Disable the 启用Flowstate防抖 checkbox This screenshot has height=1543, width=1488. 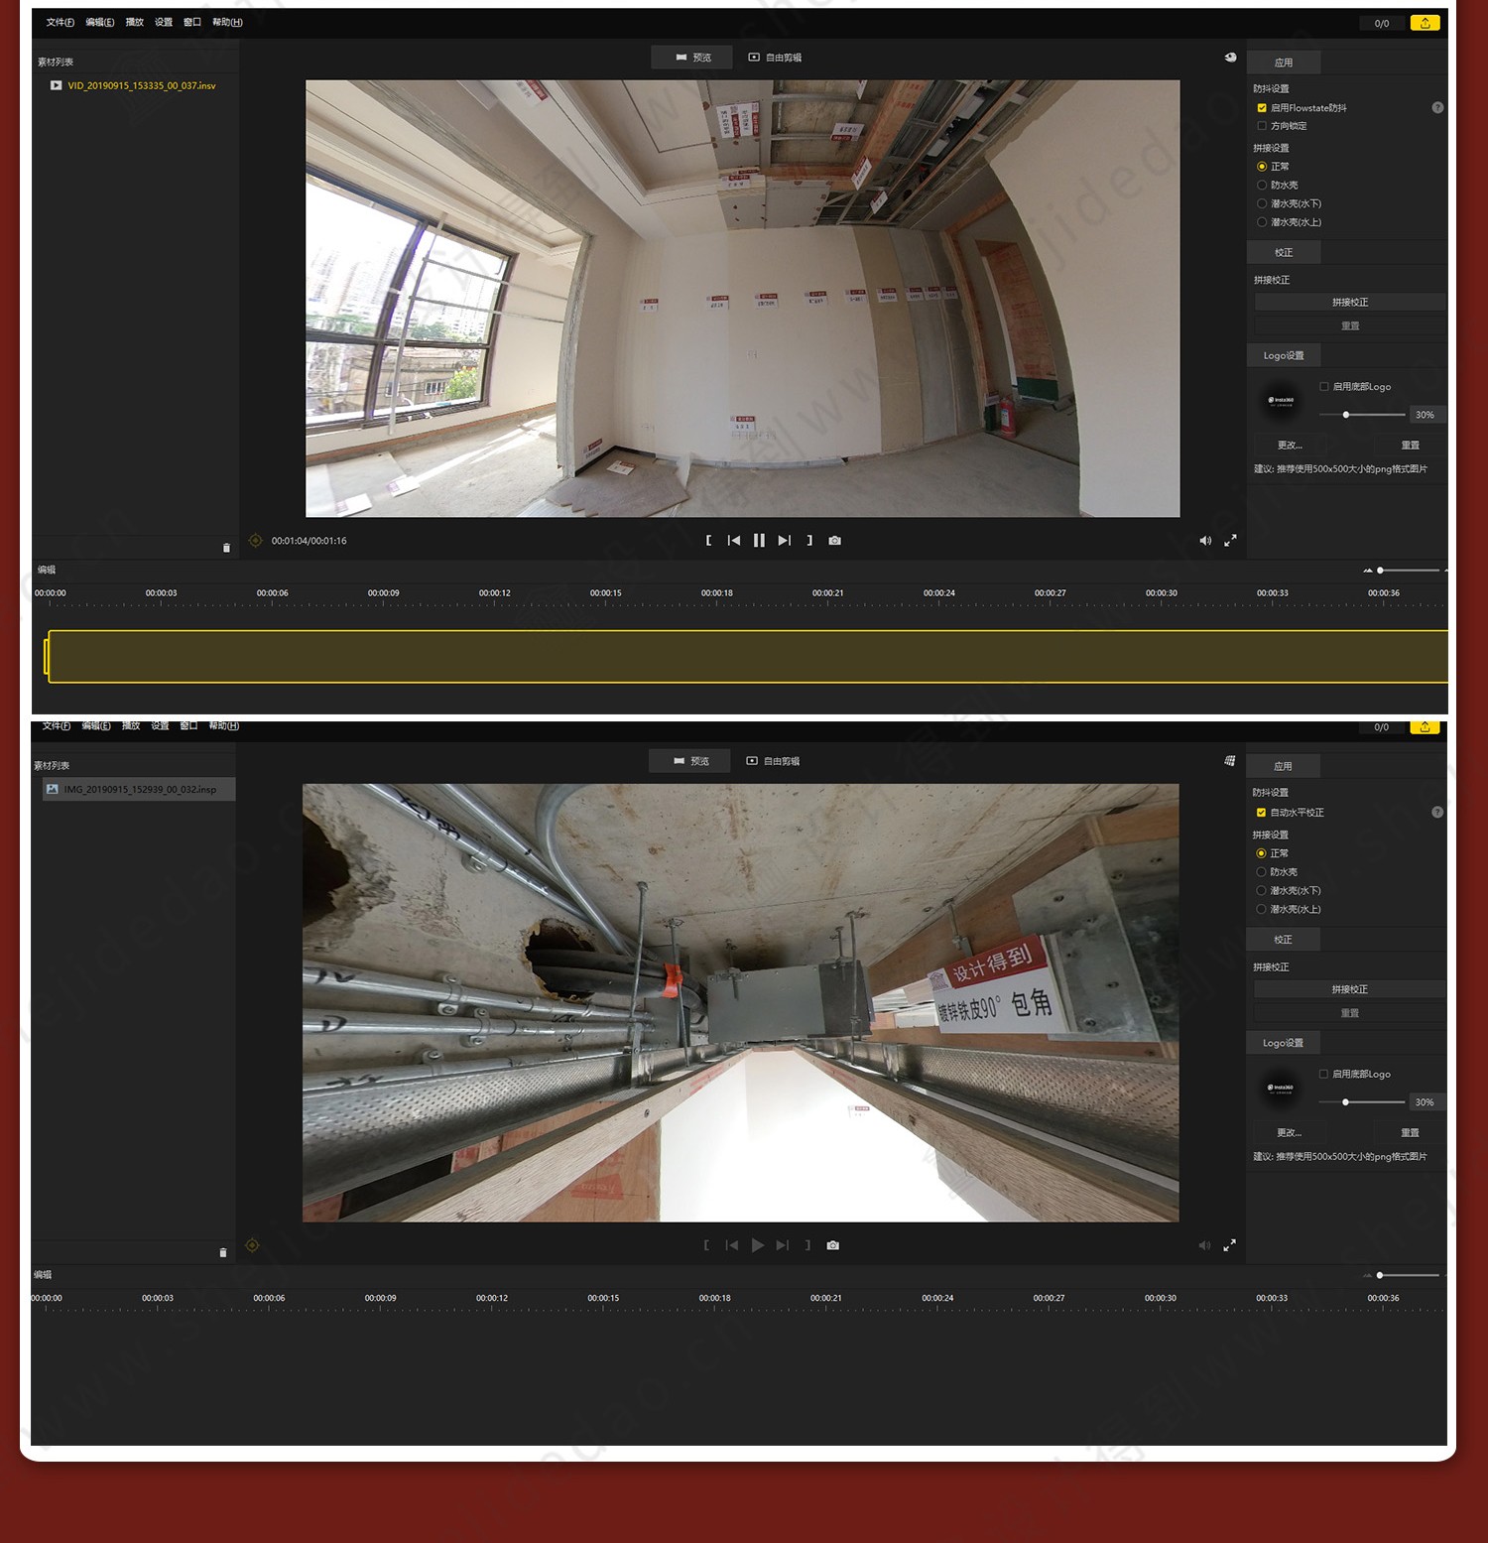1262,108
